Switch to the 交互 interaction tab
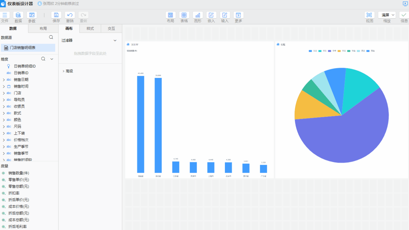This screenshot has height=230, width=409. (111, 28)
